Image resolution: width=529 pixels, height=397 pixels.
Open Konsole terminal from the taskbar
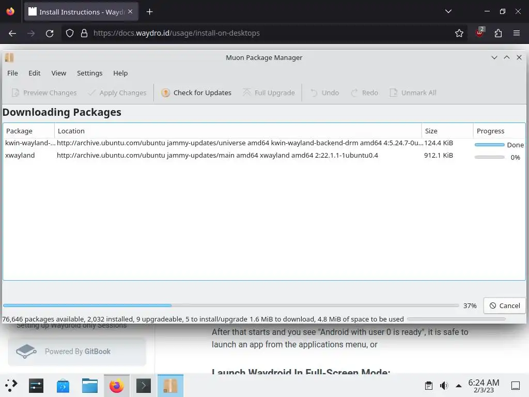[144, 386]
